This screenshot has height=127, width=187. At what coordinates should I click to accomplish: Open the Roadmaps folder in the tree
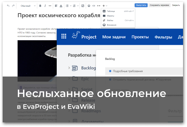pos(91,111)
